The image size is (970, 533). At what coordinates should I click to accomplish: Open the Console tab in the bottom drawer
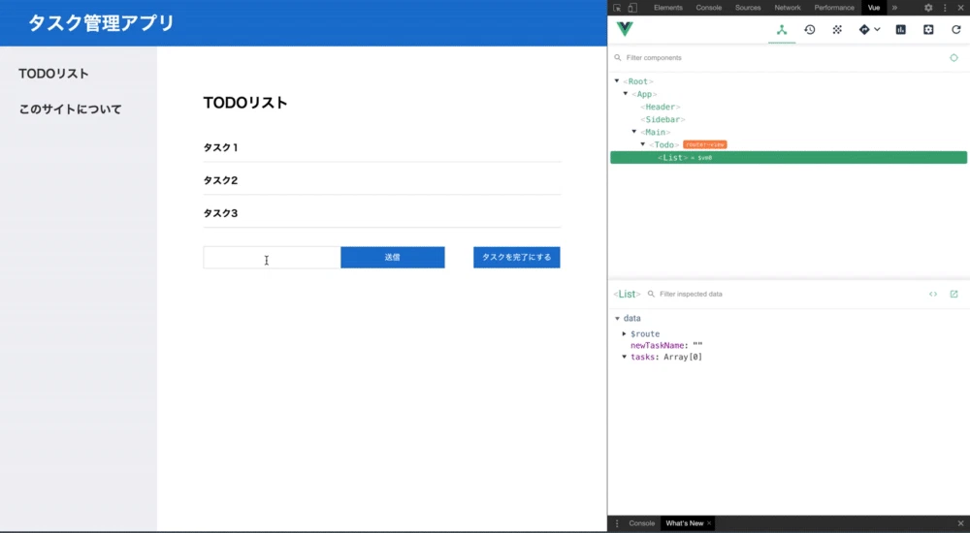coord(641,523)
